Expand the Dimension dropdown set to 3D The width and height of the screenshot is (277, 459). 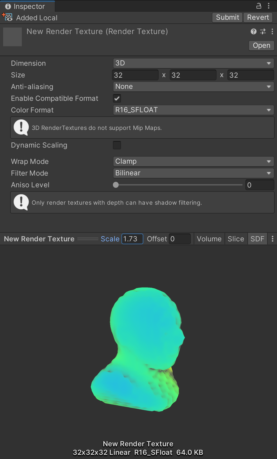[x=193, y=63]
